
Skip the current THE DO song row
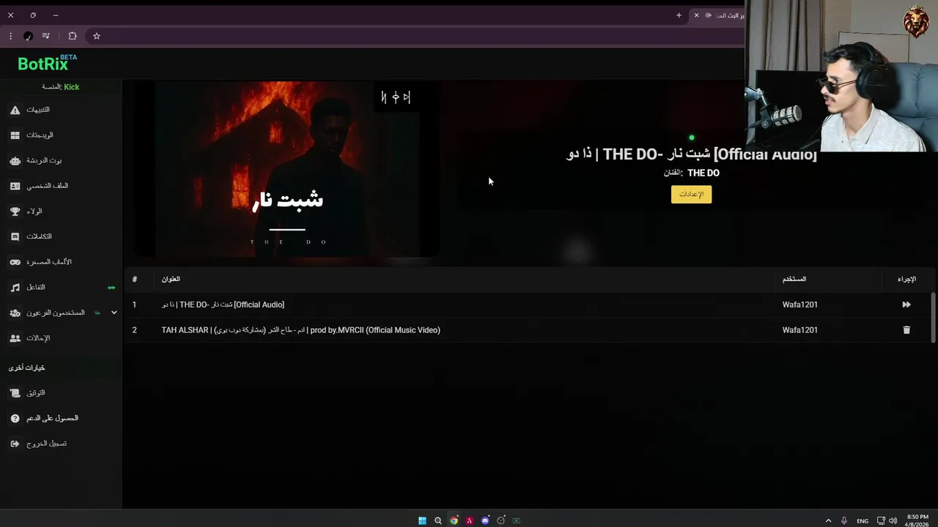906,304
